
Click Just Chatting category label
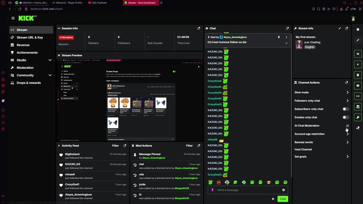click(312, 42)
